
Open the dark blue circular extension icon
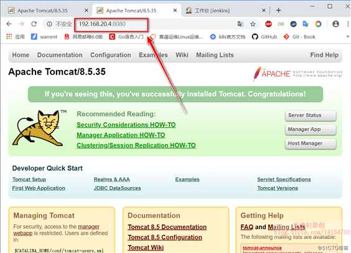293,24
